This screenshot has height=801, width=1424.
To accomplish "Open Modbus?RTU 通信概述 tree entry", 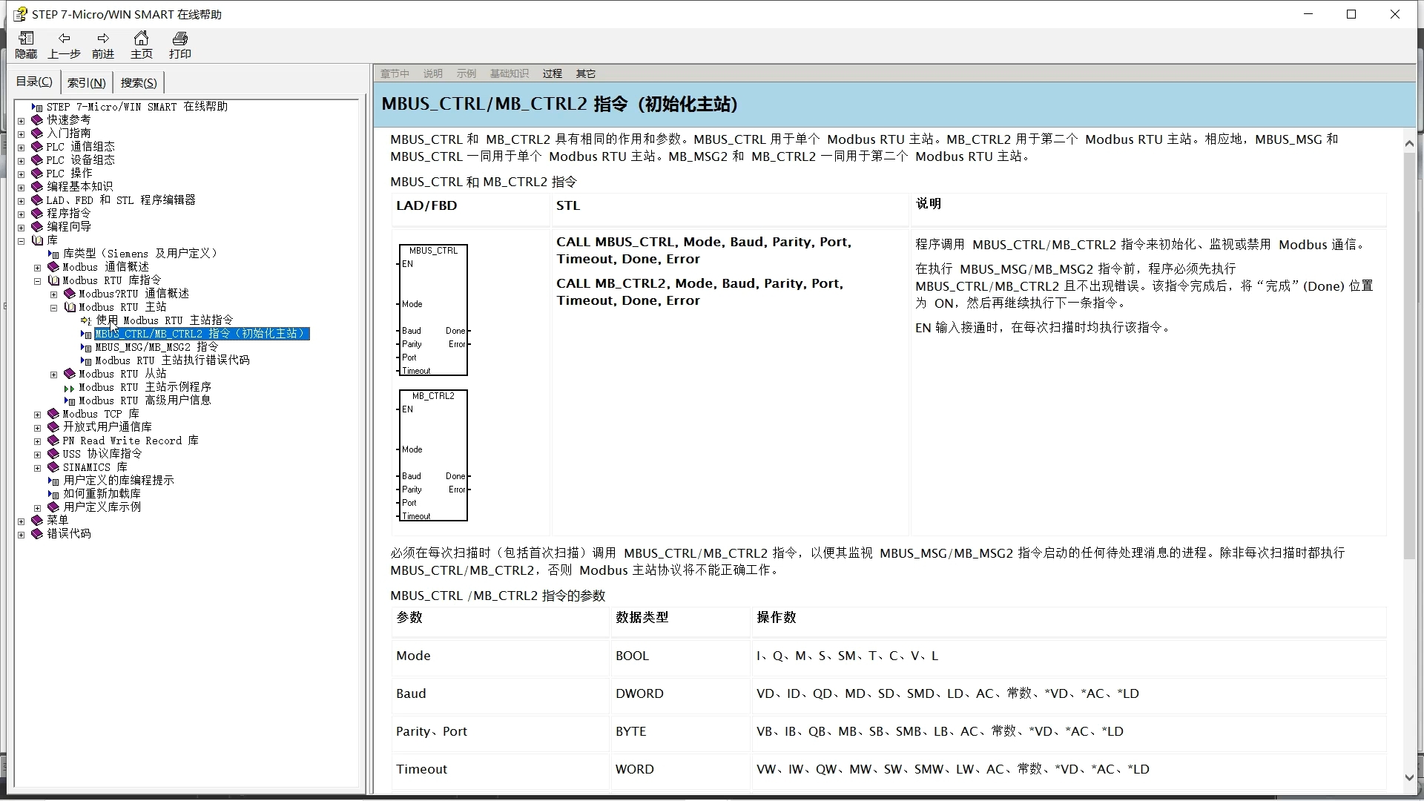I will (x=134, y=294).
